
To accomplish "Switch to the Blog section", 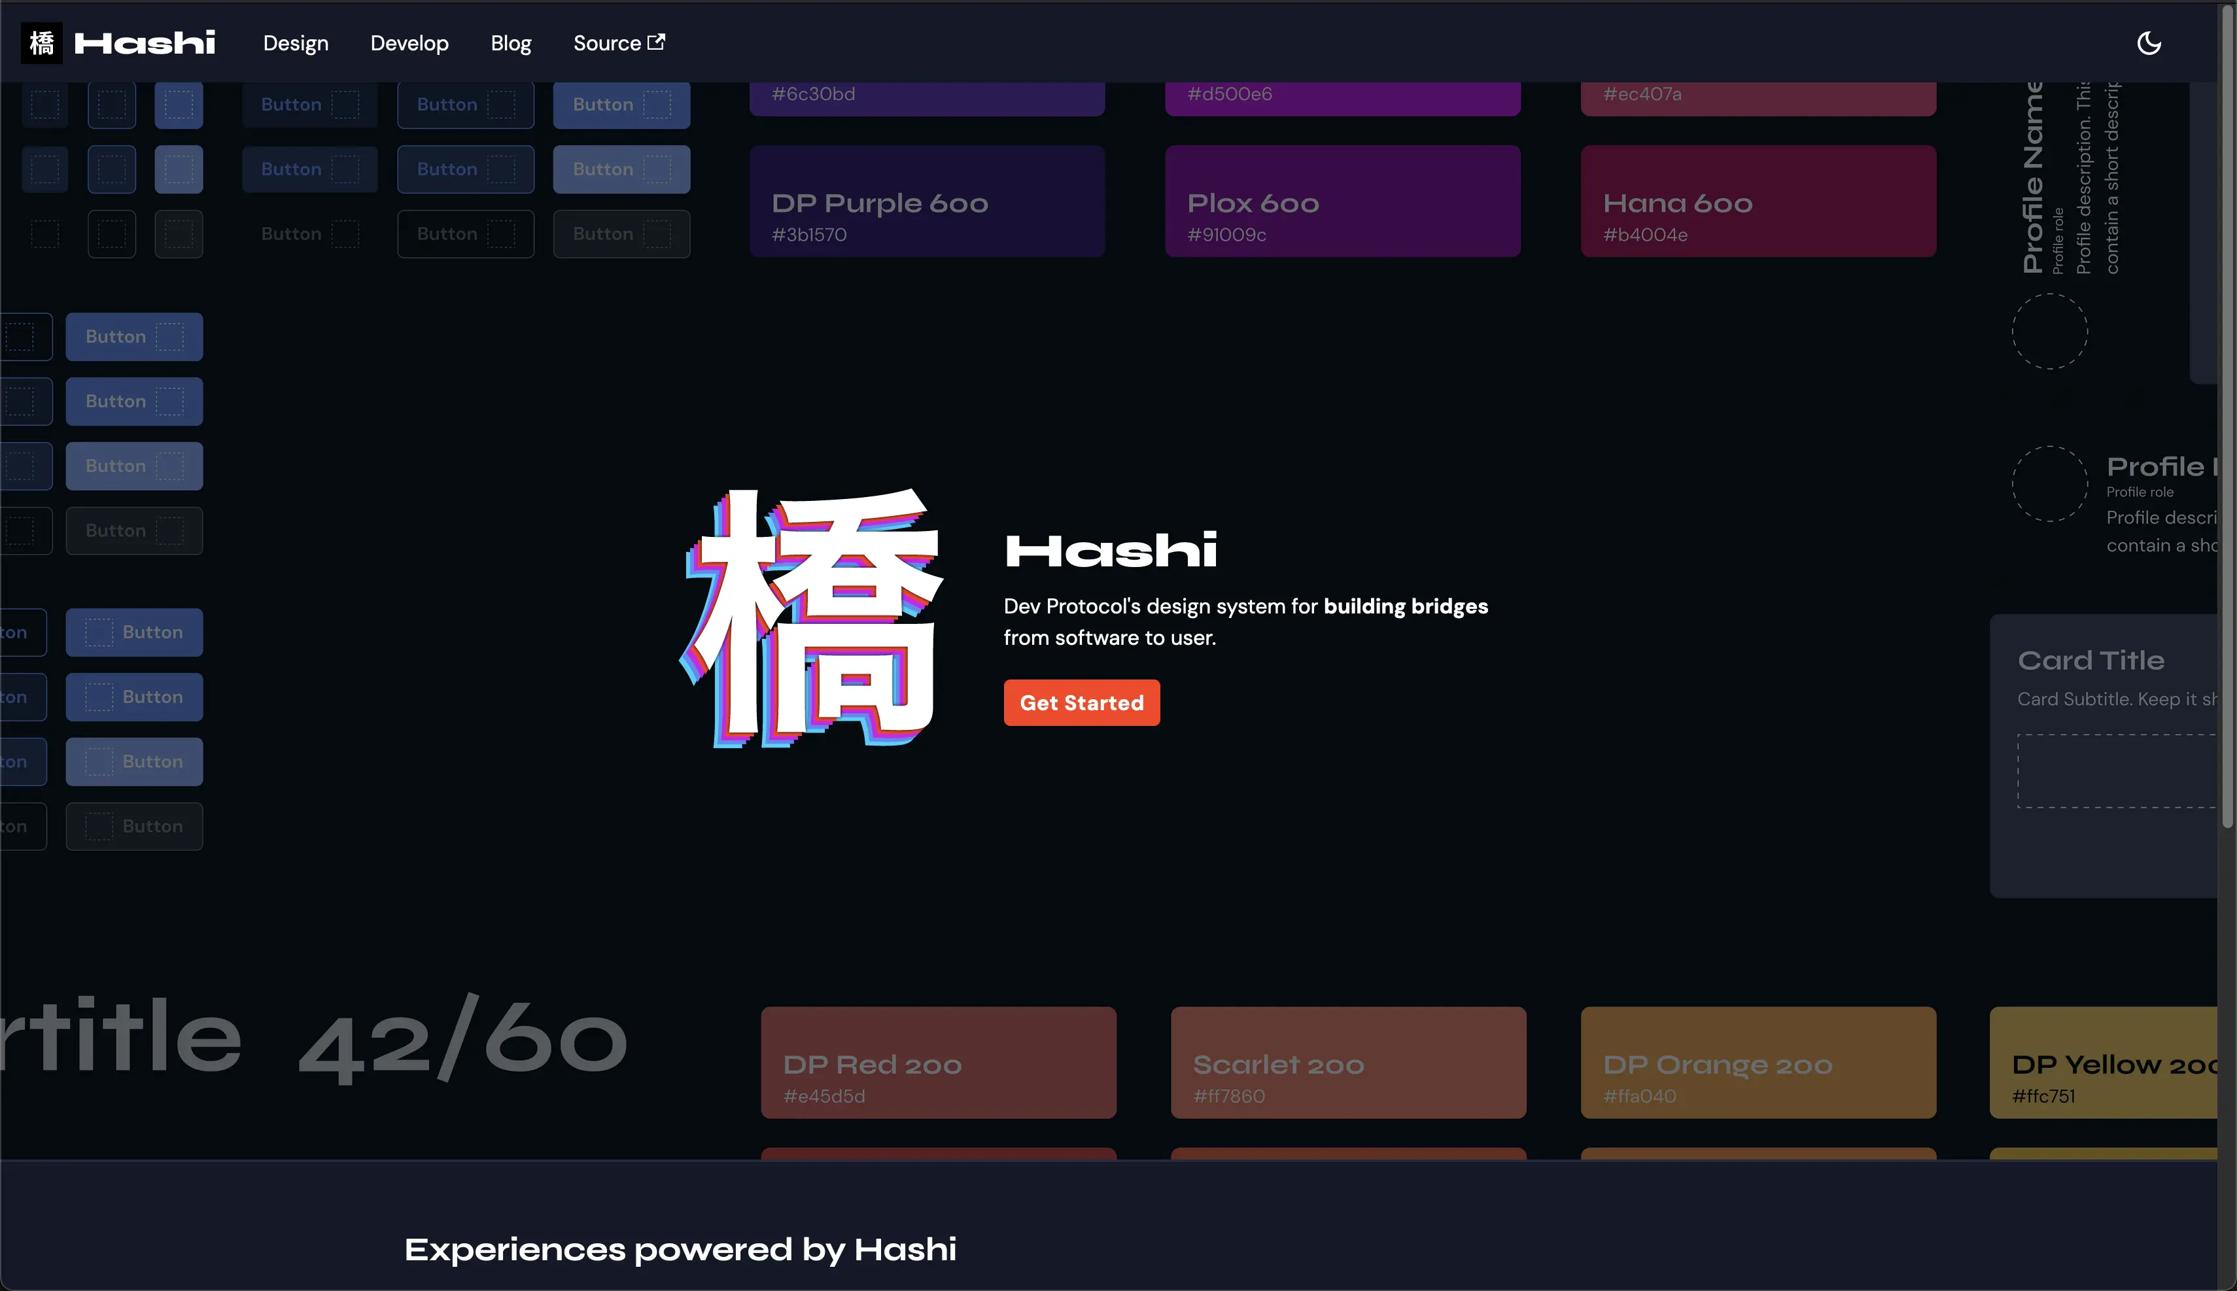I will tap(511, 43).
